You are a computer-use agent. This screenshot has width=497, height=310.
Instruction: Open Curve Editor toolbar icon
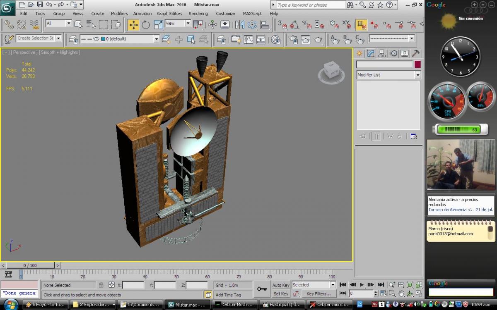point(248,40)
